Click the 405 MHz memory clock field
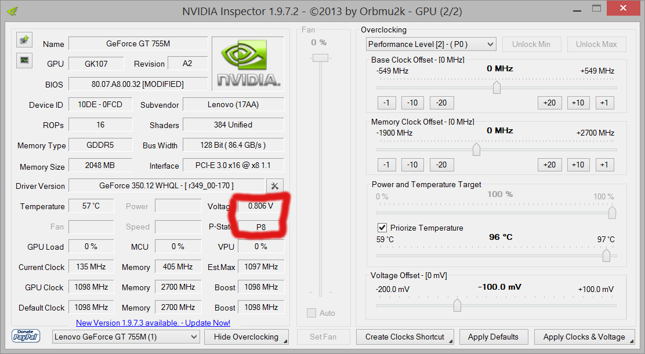This screenshot has width=645, height=354. click(178, 267)
